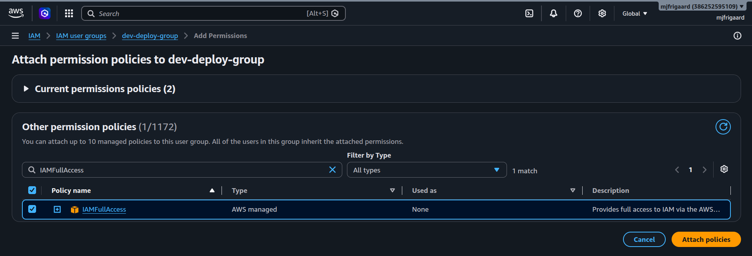
Task: Open the help question mark icon
Action: [578, 13]
